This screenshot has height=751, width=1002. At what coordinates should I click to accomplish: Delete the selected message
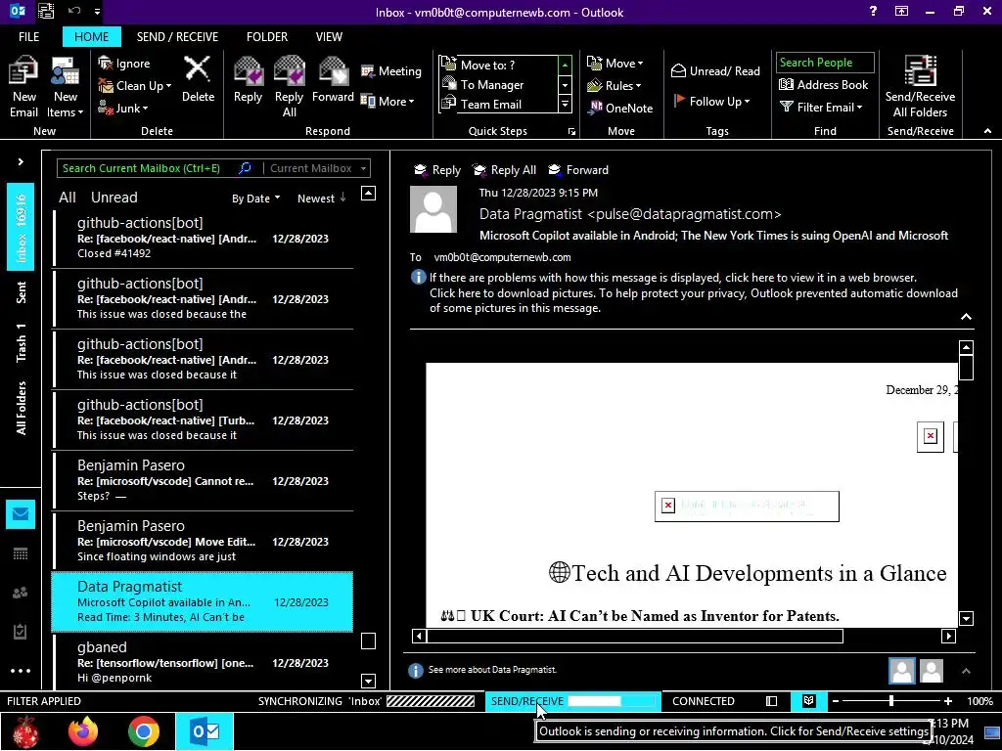pos(198,79)
